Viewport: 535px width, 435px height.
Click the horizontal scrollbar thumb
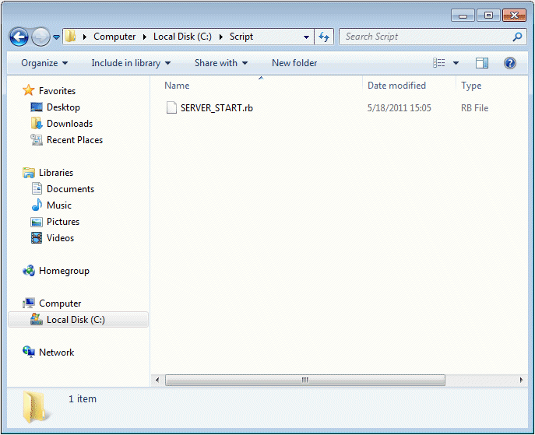coord(305,380)
